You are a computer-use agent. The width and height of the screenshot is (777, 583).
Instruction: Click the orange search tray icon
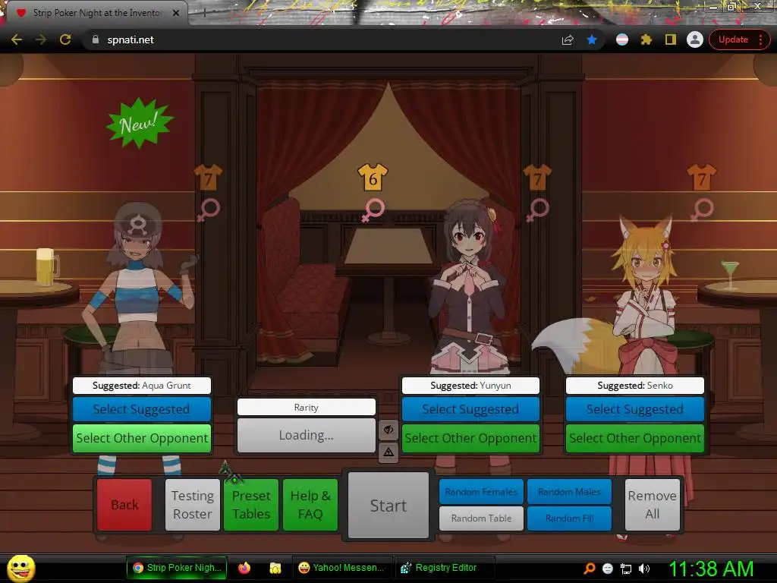(589, 569)
